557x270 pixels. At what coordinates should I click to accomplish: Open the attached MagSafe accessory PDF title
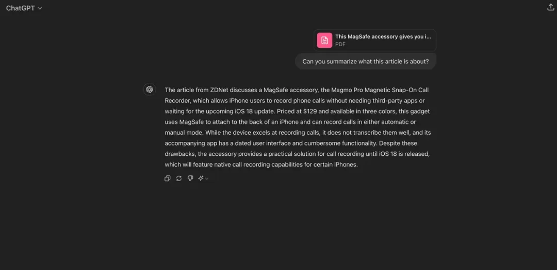(x=383, y=37)
